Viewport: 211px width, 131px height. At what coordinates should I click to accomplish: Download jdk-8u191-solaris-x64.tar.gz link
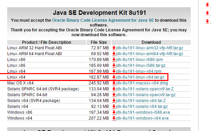(142, 107)
